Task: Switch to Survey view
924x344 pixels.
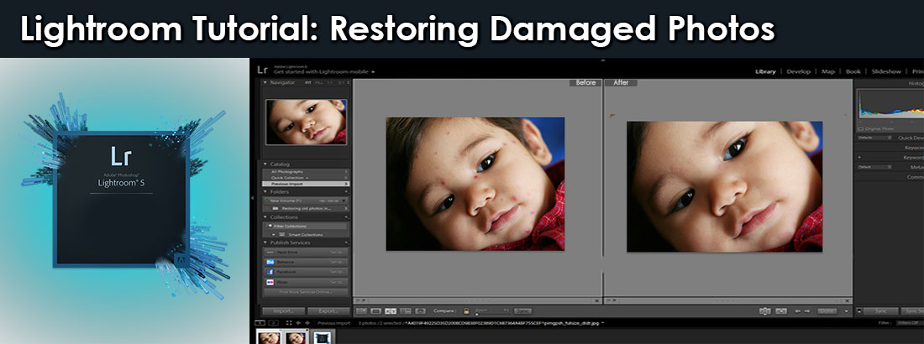Action: (x=406, y=311)
